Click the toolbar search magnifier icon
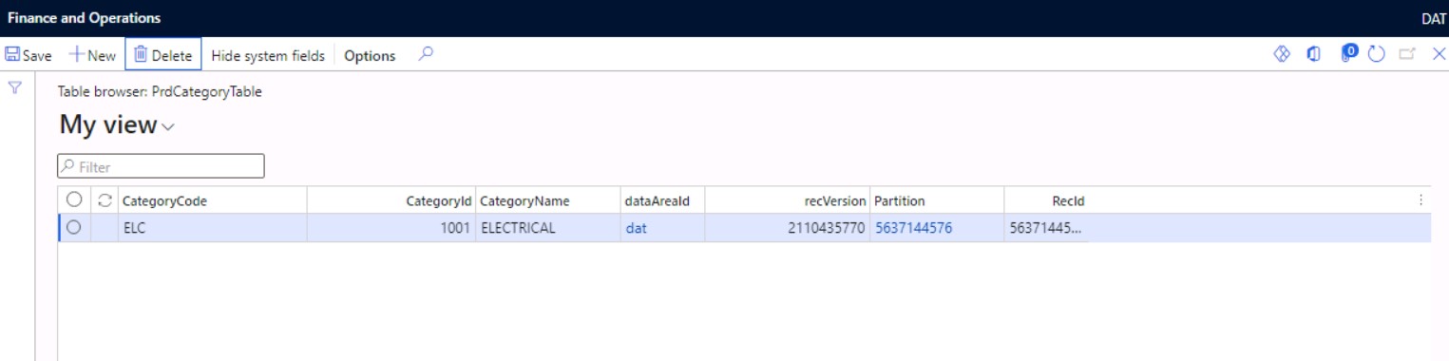The image size is (1449, 361). (426, 55)
